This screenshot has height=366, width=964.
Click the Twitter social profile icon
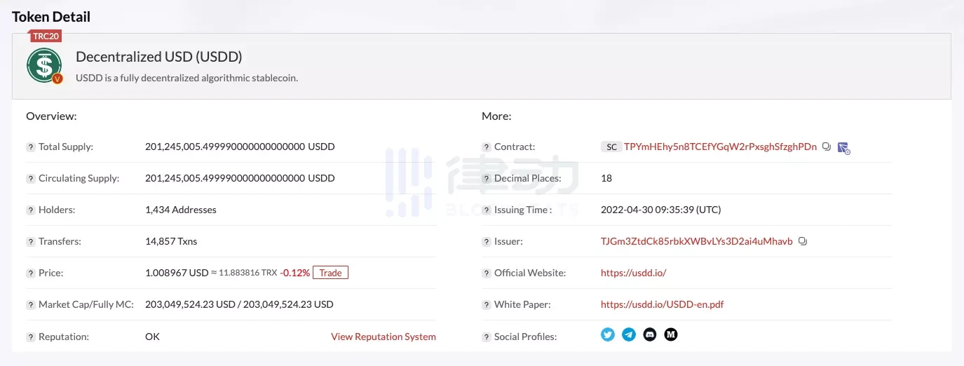608,334
